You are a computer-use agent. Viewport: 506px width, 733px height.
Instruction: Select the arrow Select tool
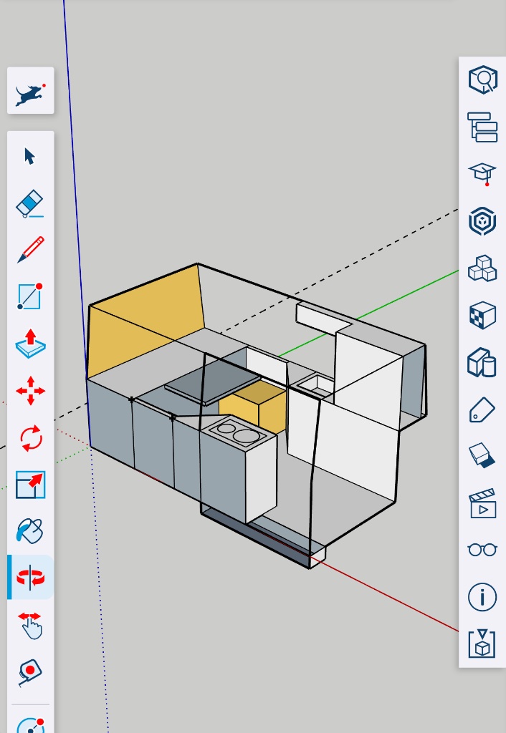tap(30, 156)
